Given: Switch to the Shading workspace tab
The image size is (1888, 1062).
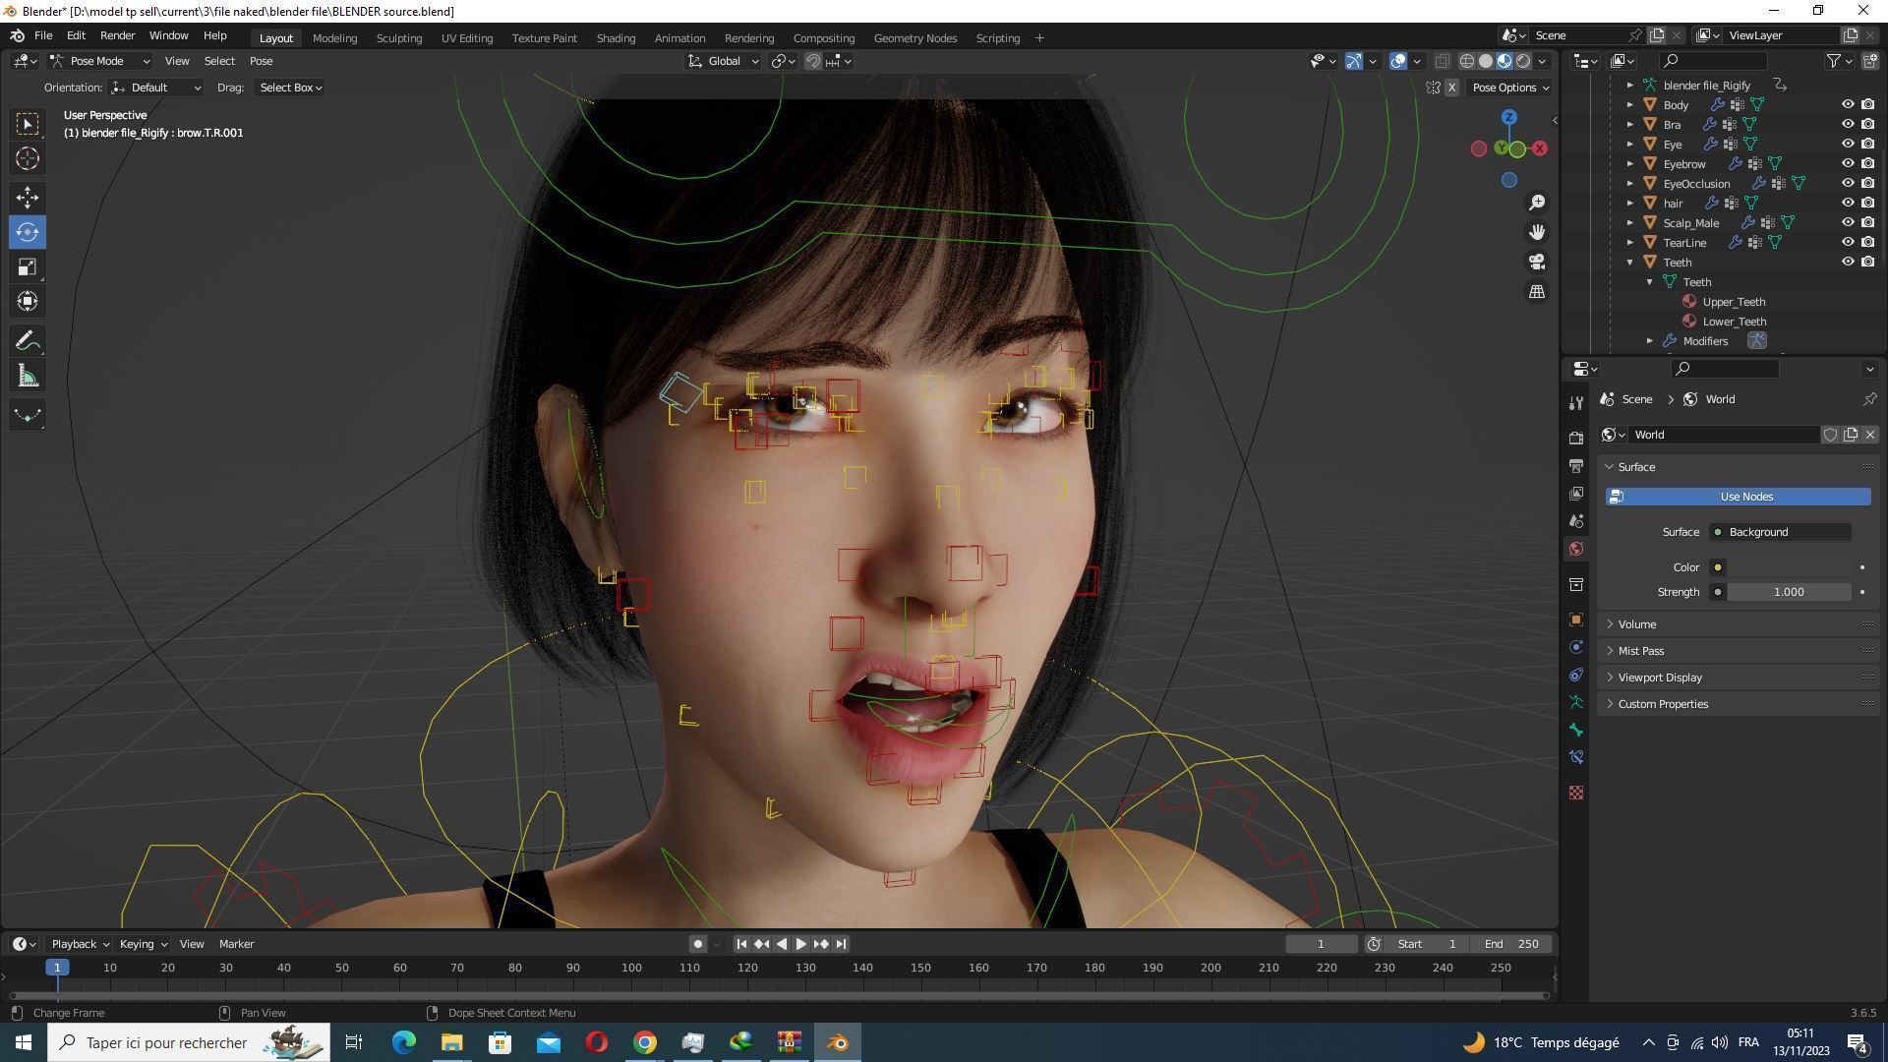Looking at the screenshot, I should click(x=616, y=38).
